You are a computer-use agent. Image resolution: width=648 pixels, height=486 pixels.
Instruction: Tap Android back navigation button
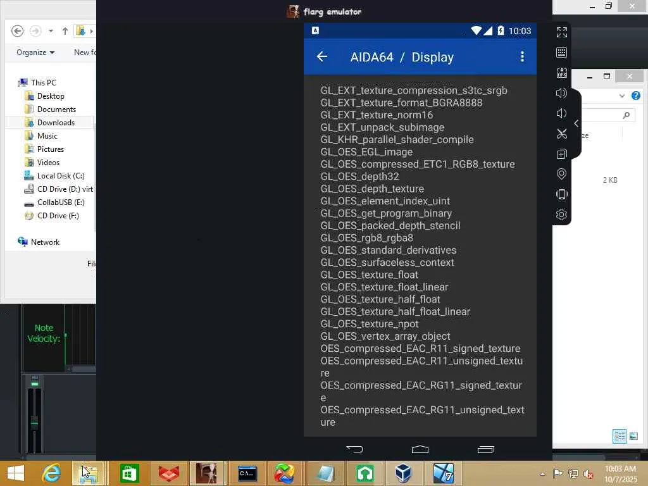[x=354, y=449]
